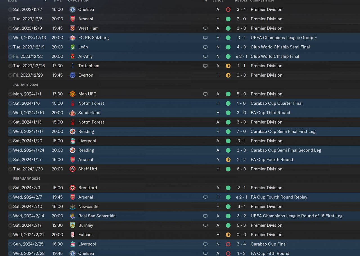Screen dimensions: 360x256
Task: Toggle the checkmark for Sat, 2023/12/2 fixture
Action: click(10, 10)
